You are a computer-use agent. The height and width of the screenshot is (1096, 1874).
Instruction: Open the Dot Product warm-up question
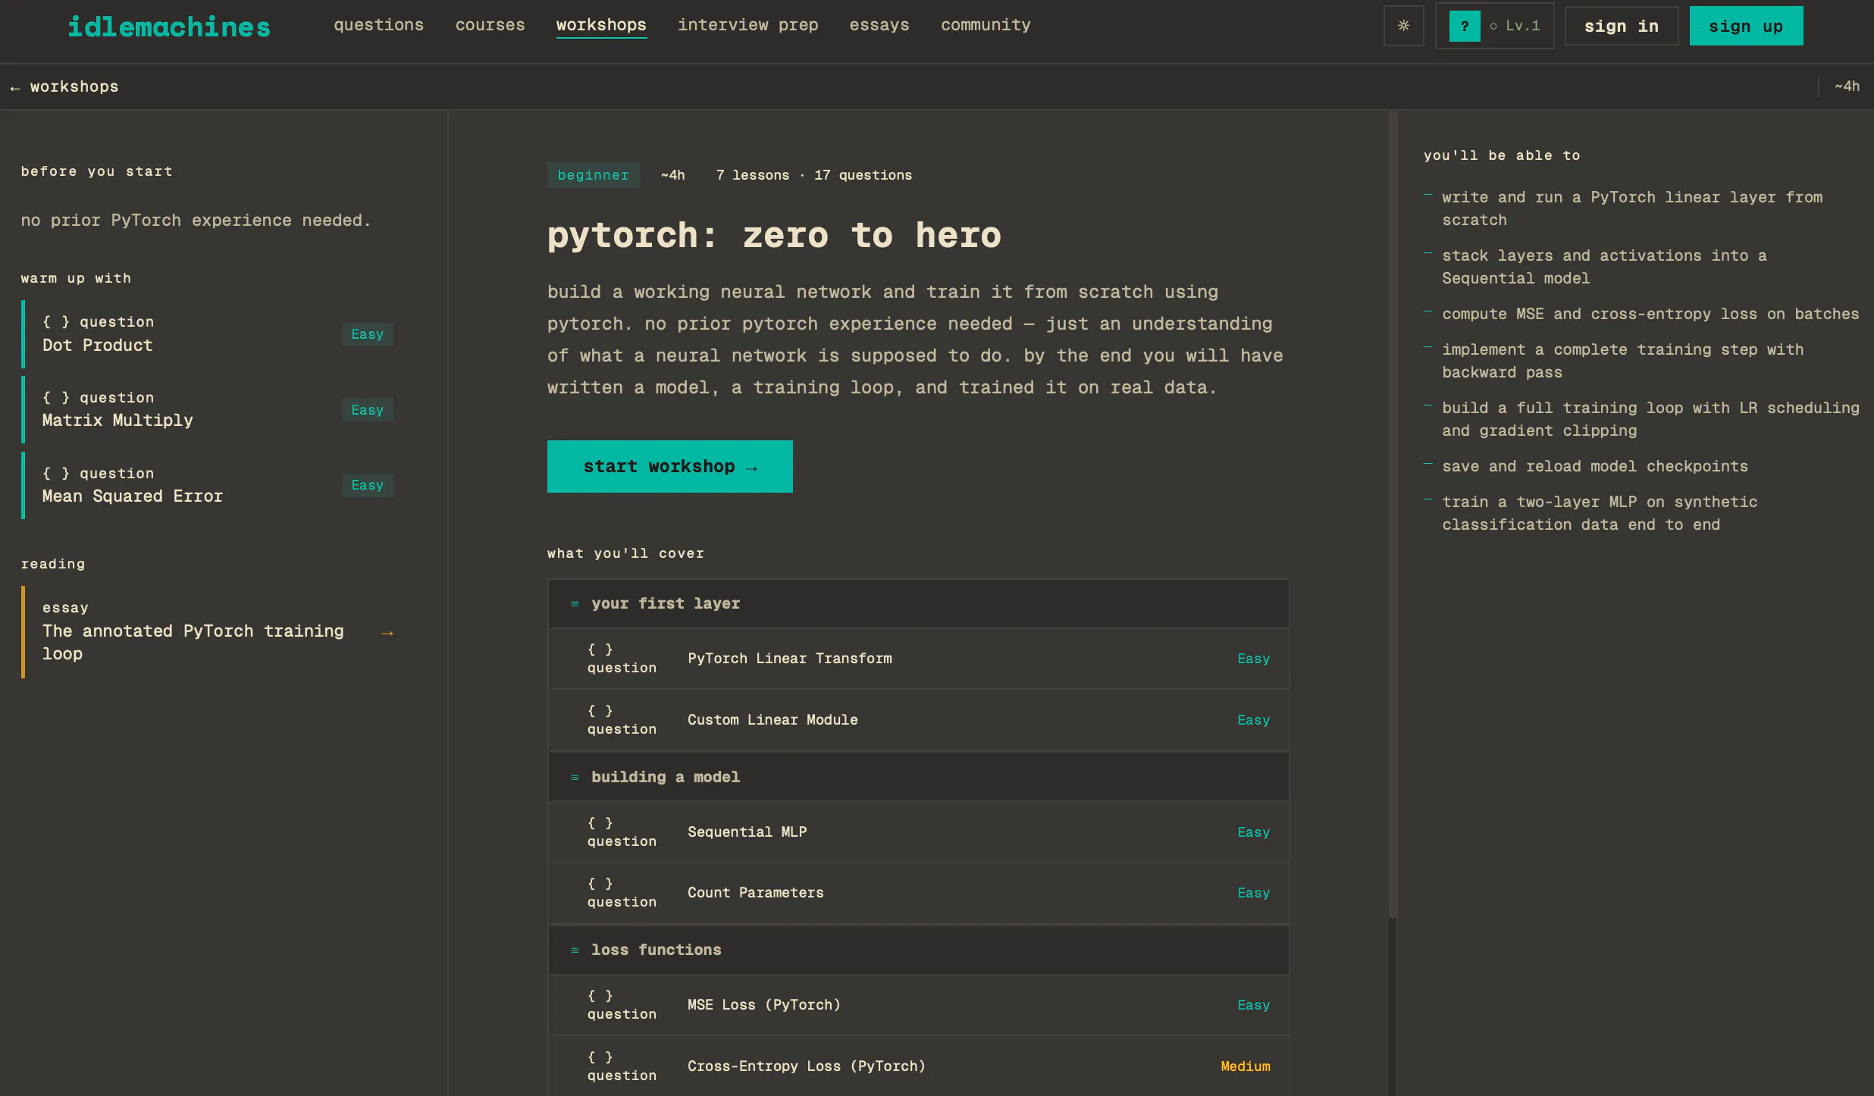click(x=207, y=333)
